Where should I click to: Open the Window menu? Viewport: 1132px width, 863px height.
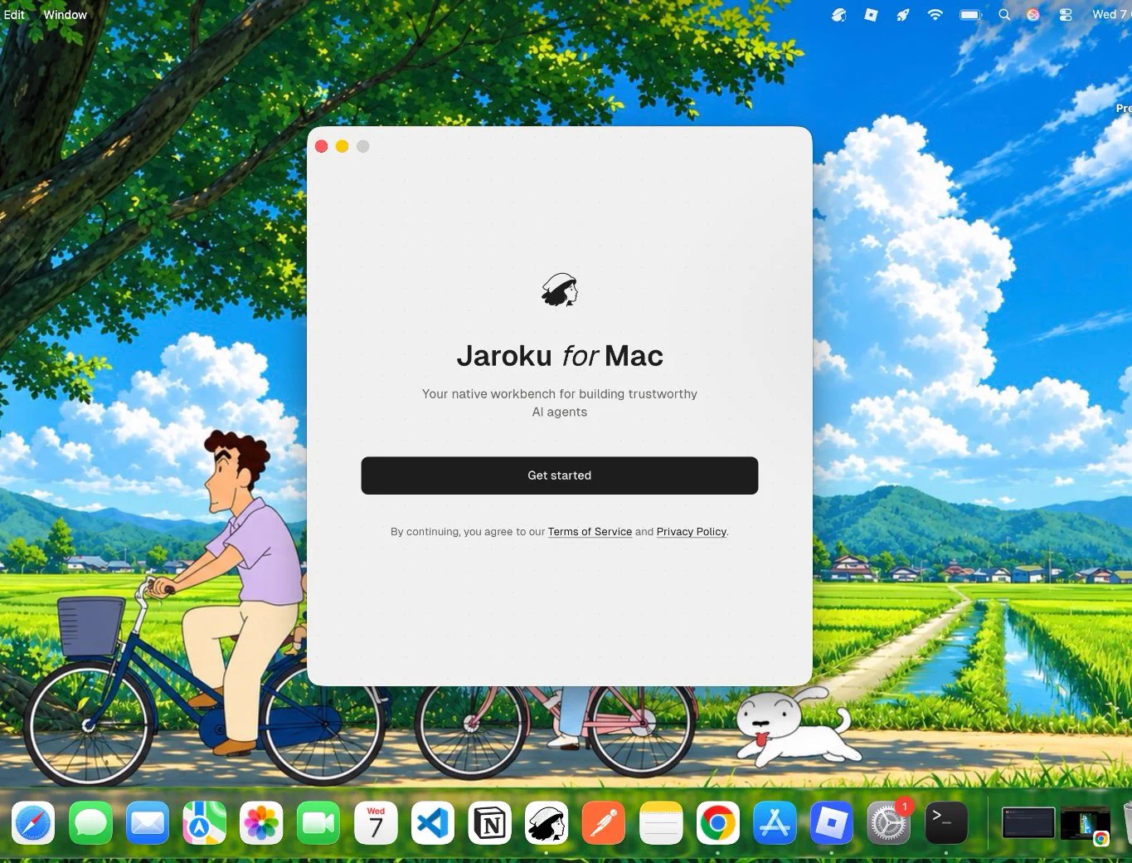(65, 14)
